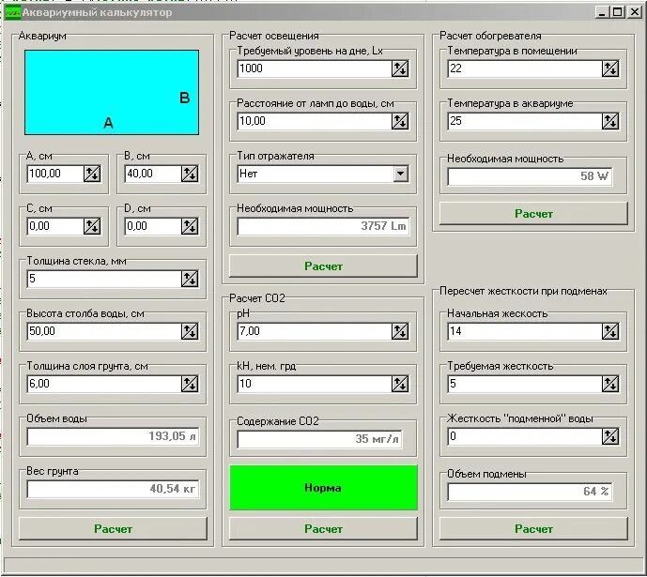Focus the A, см input containing 100,00

click(55, 174)
